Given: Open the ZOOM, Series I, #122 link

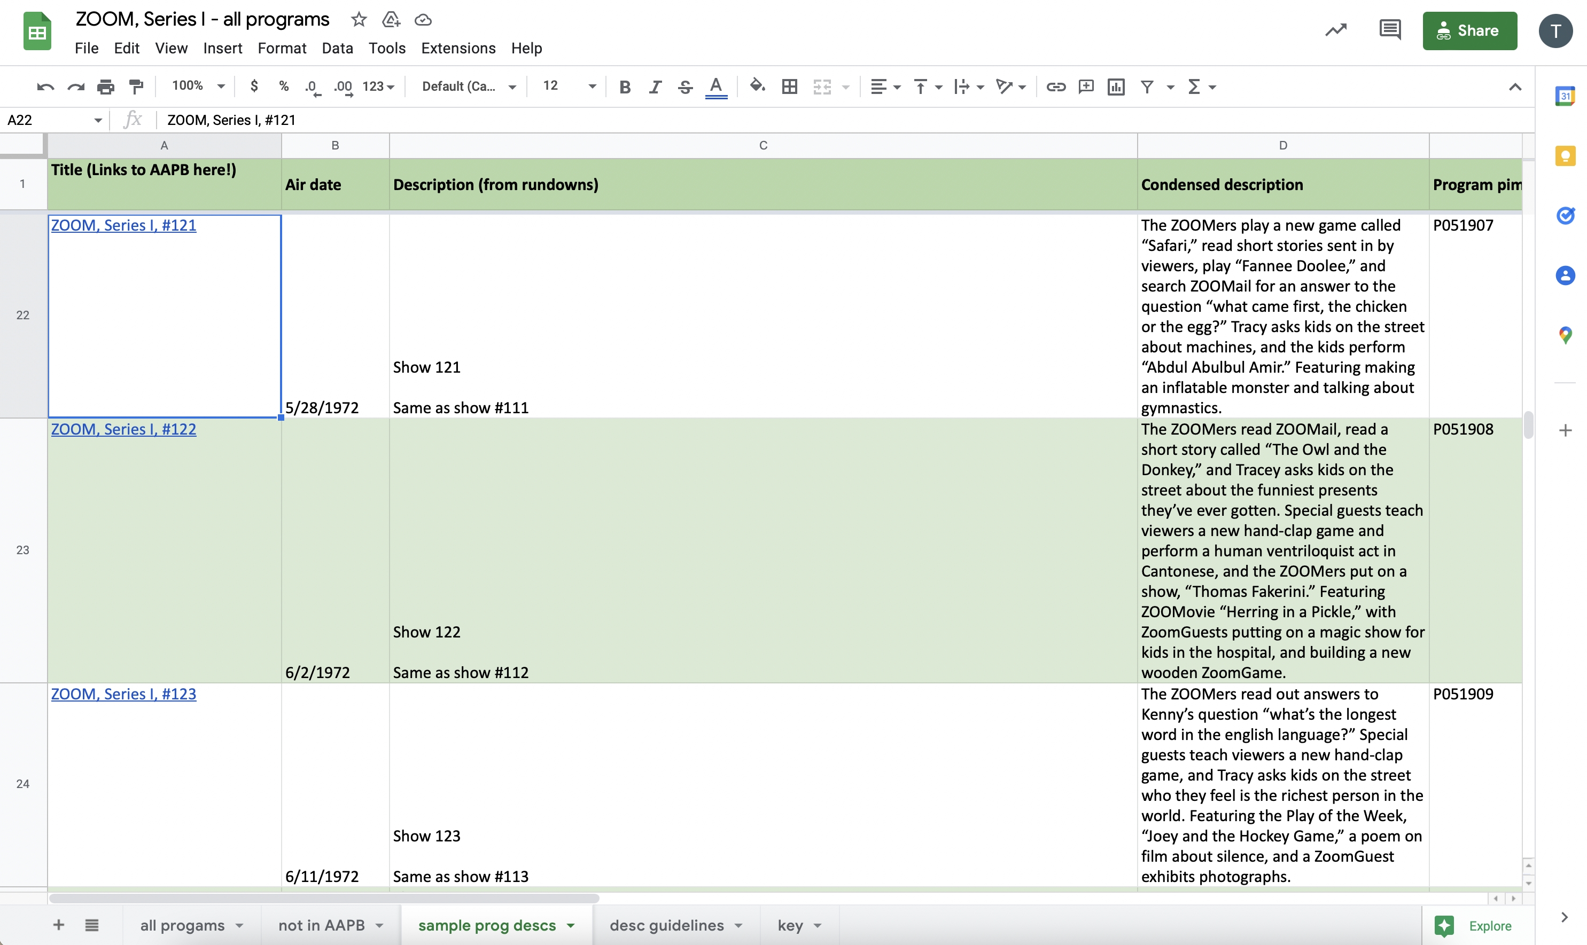Looking at the screenshot, I should 123,429.
